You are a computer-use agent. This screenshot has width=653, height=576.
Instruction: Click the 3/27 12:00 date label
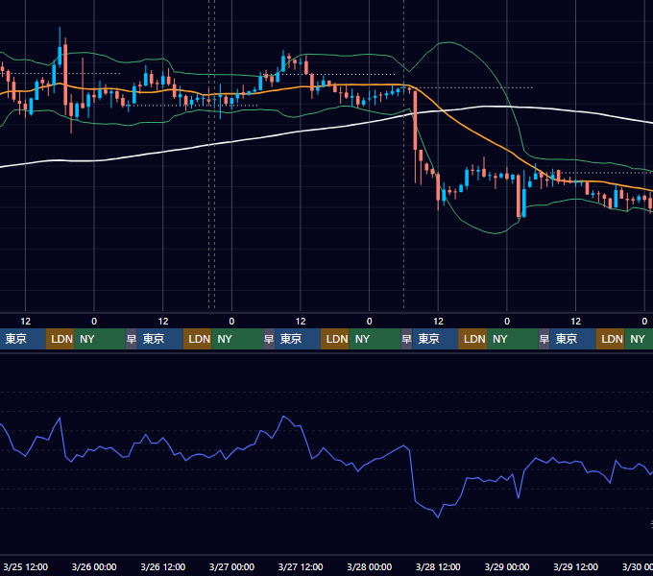(301, 566)
